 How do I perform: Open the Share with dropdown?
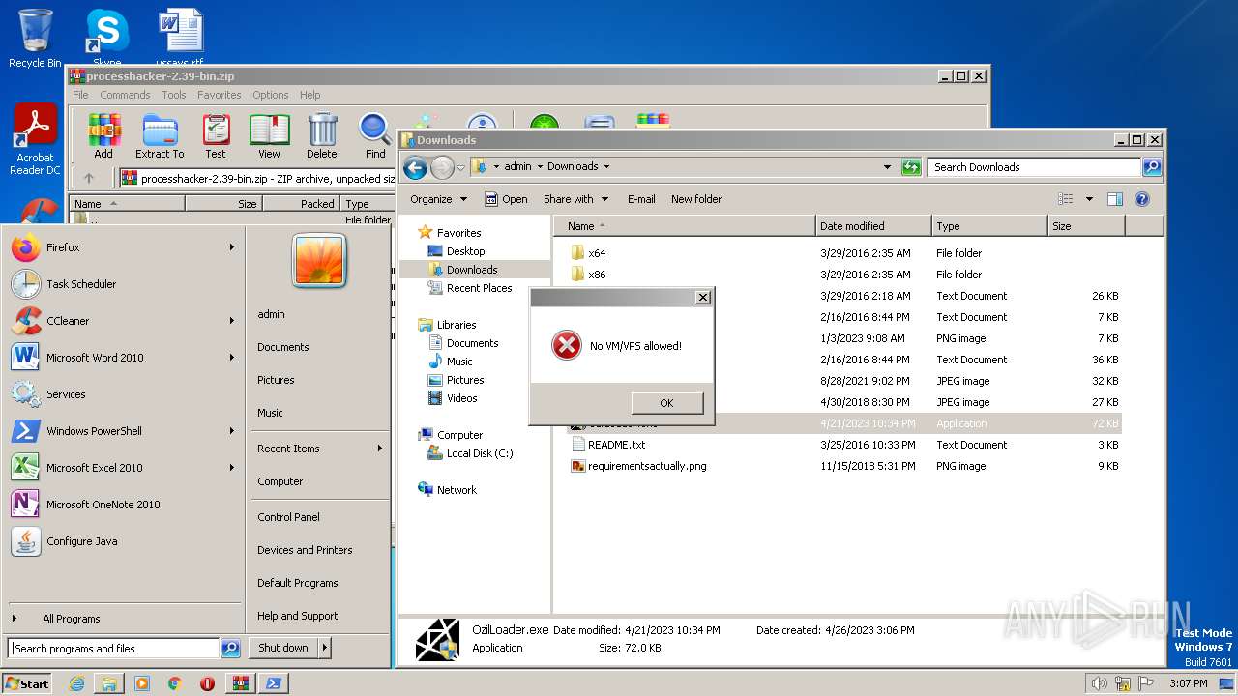[575, 199]
